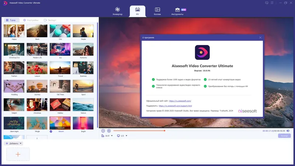This screenshot has height=166, width=295.
Task: Select the Business theme thumbnail
Action: tap(83, 68)
